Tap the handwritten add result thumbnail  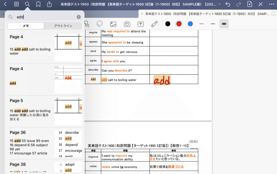click(68, 80)
